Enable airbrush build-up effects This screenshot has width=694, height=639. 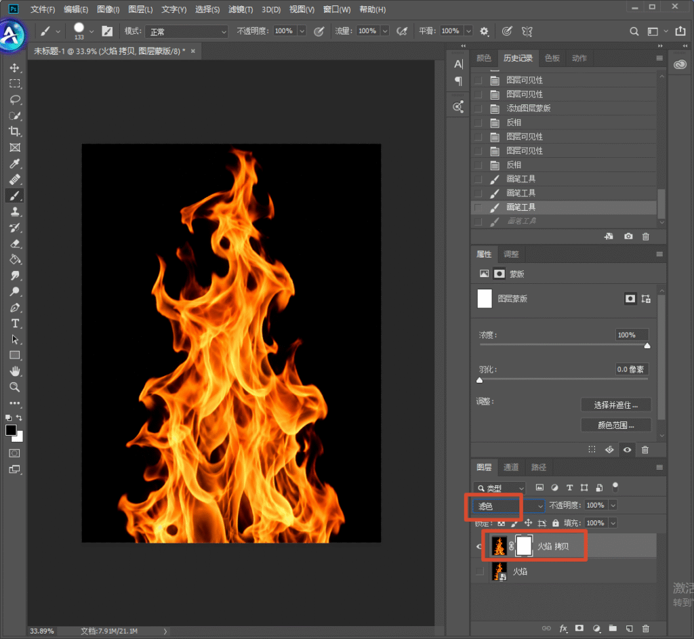pos(401,31)
